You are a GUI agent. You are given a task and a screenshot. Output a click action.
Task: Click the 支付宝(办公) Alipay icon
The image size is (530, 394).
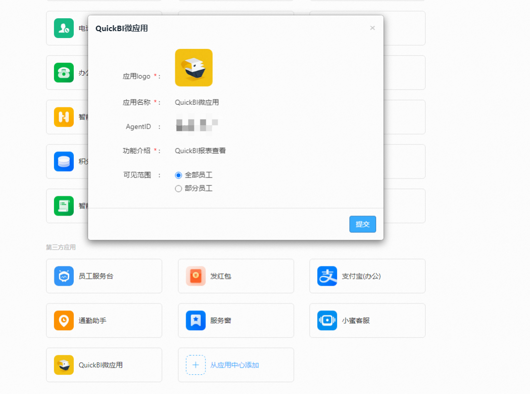[327, 276]
